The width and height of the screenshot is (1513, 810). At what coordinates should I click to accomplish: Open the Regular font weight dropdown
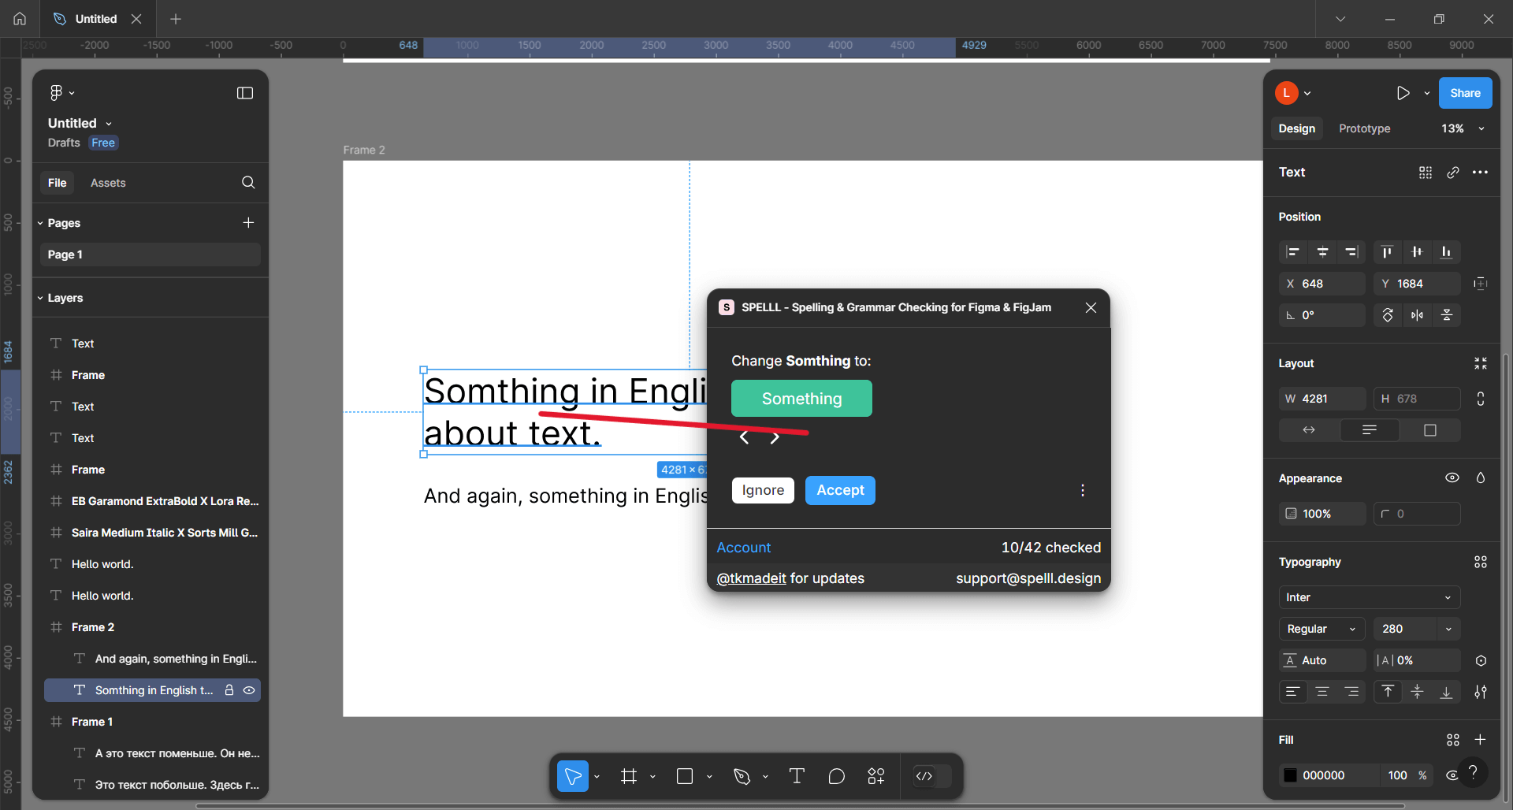[x=1322, y=629]
